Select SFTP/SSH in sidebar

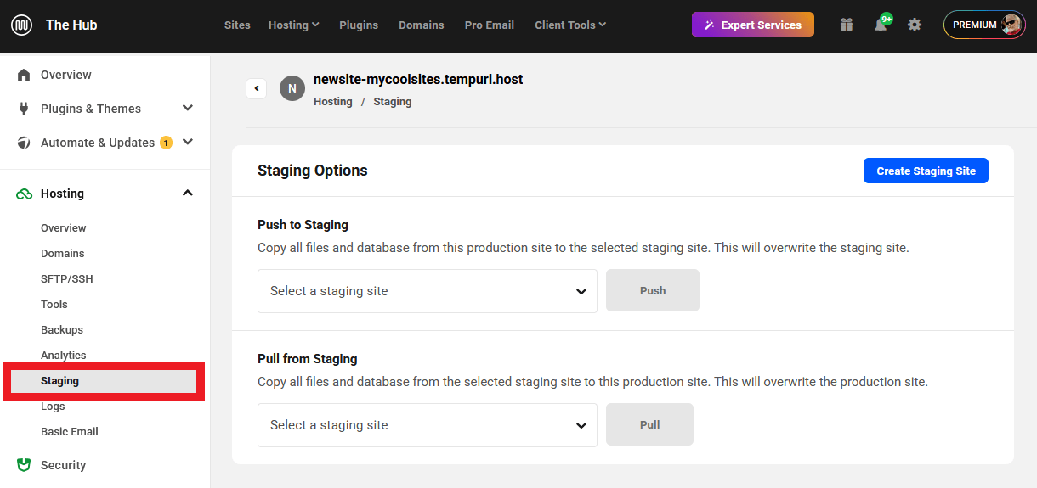pos(66,278)
